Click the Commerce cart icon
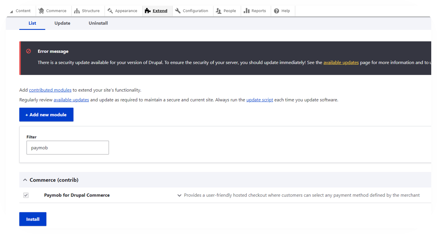This screenshot has height=234, width=437. click(x=41, y=11)
